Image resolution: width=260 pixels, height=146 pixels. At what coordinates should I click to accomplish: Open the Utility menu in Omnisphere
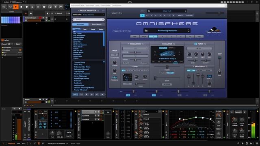tap(117, 13)
